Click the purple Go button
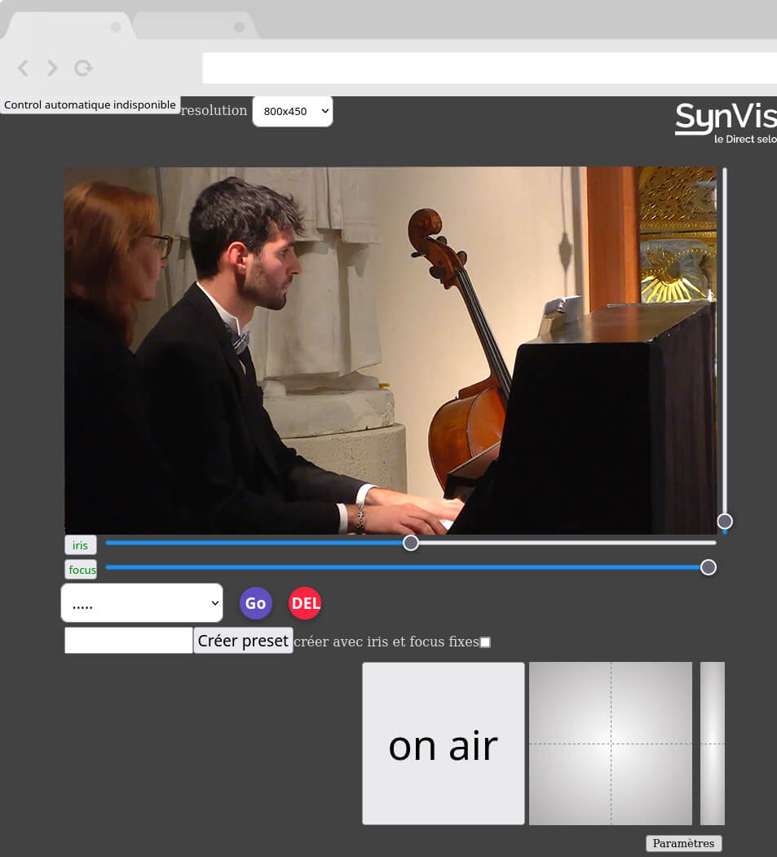Screen dimensions: 777x857 point(255,603)
